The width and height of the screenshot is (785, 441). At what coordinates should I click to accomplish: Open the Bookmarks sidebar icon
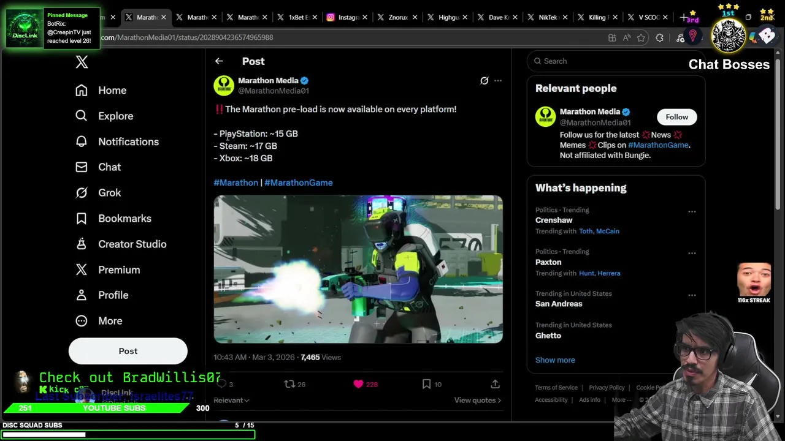click(82, 218)
